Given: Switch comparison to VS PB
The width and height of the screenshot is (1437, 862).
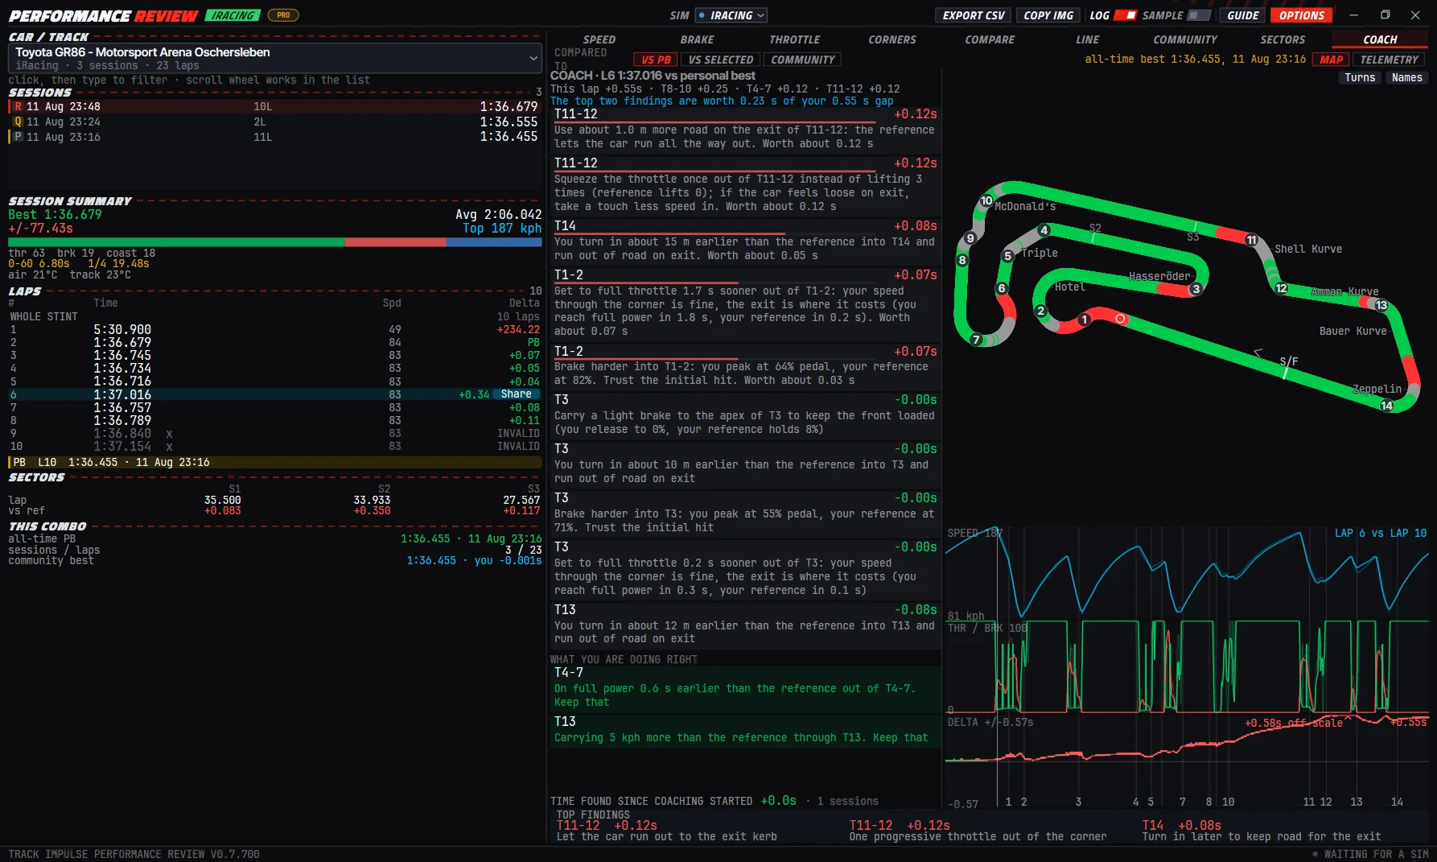Looking at the screenshot, I should click(656, 60).
